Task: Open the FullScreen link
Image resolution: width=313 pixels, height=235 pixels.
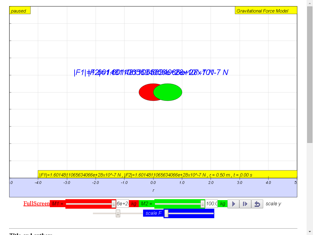Action: tap(36, 203)
